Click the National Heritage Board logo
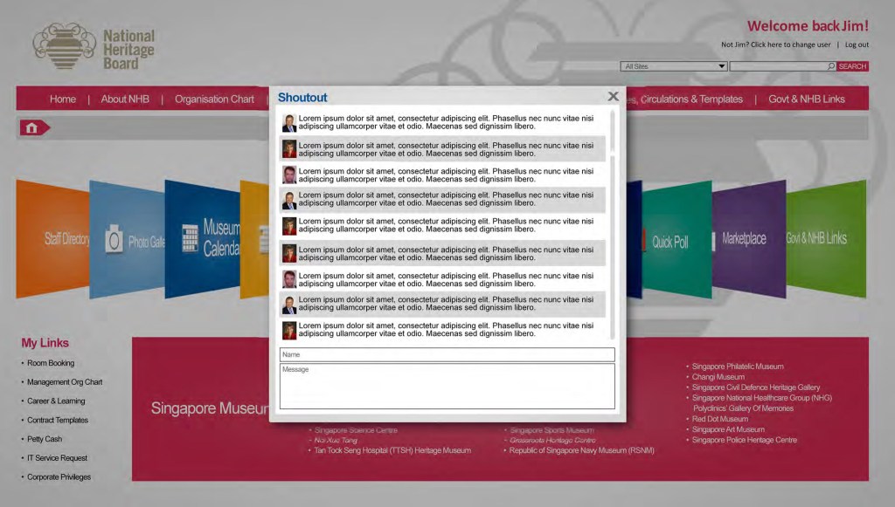The image size is (895, 507). [x=94, y=47]
